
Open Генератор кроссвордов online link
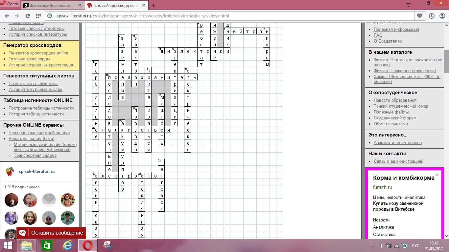[38, 53]
